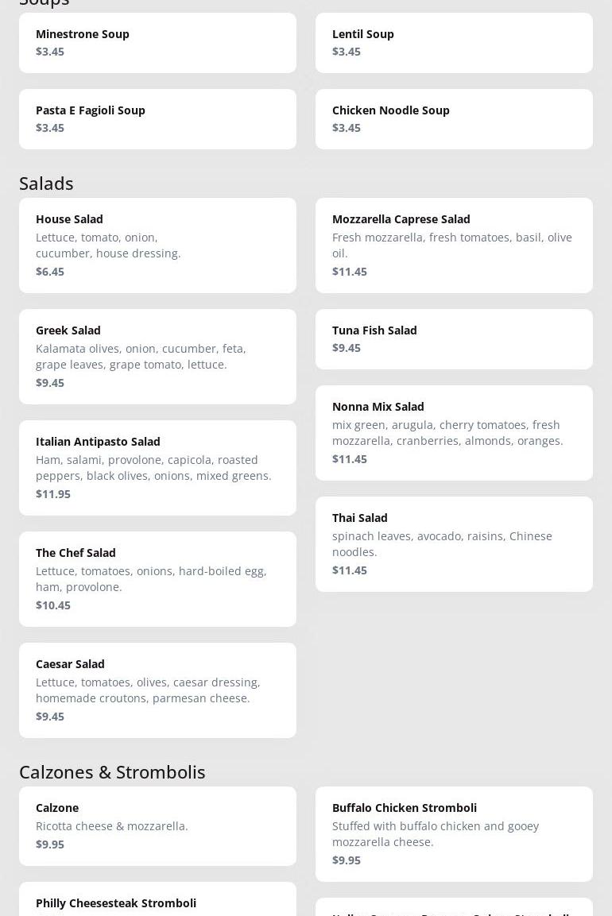Select the Calzone menu item
This screenshot has width=612, height=916.
pyautogui.click(x=157, y=826)
